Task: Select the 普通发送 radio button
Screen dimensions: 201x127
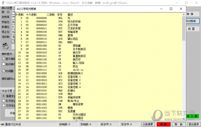Action: 4,96
